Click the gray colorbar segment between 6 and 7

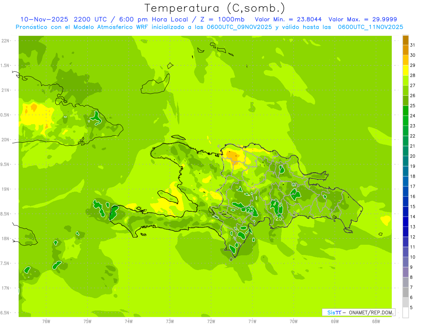405,292
